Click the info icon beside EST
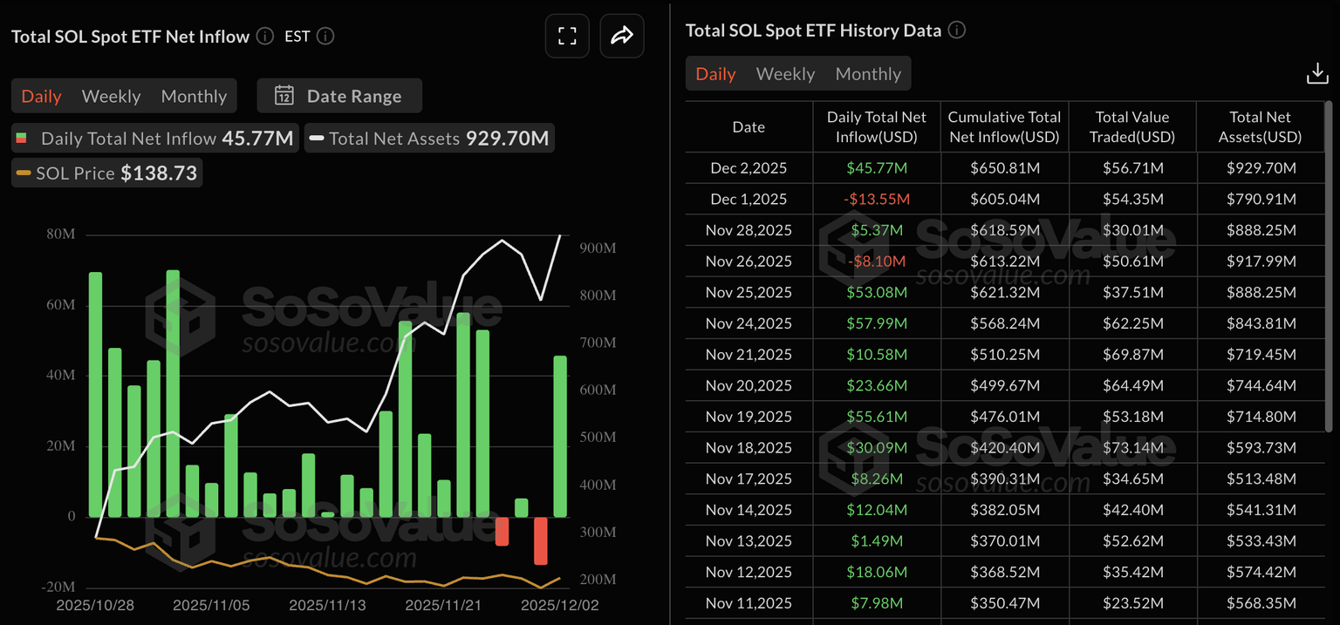The height and width of the screenshot is (625, 1340). (x=324, y=37)
